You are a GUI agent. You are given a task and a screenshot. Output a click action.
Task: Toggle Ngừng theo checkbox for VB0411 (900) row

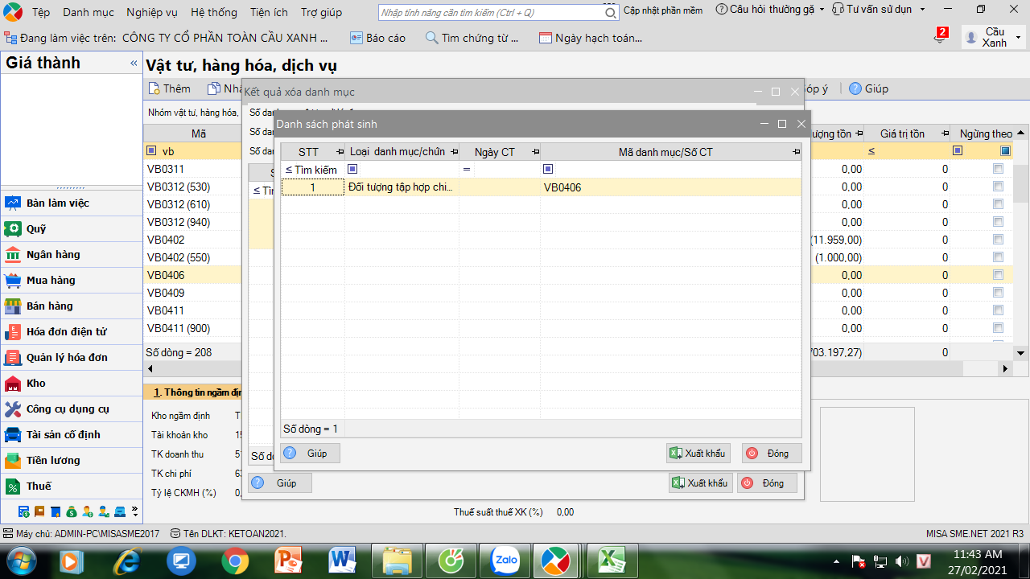998,328
